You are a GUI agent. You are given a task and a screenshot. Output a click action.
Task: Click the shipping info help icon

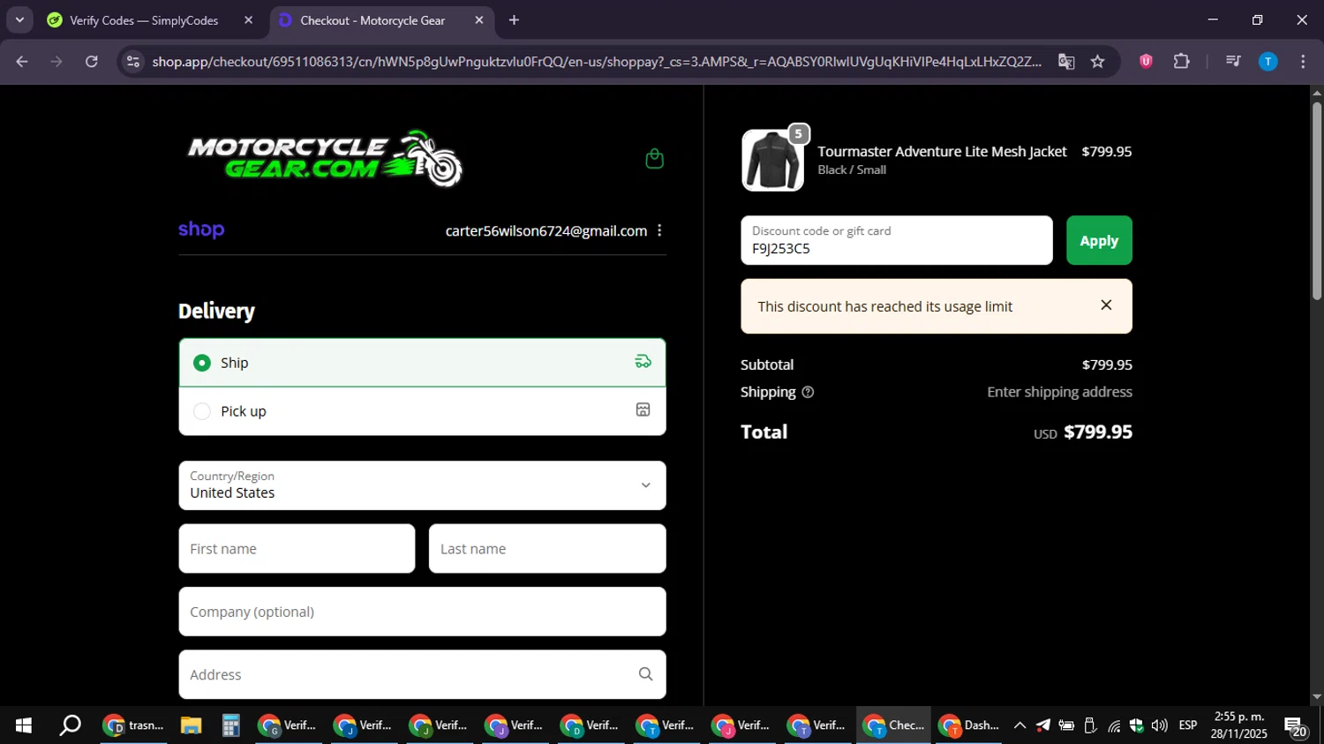[x=808, y=392]
